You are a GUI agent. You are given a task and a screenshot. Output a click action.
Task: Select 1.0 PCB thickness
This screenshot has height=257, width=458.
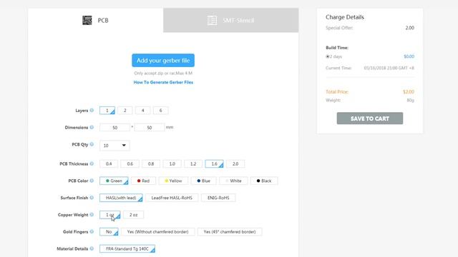172,163
